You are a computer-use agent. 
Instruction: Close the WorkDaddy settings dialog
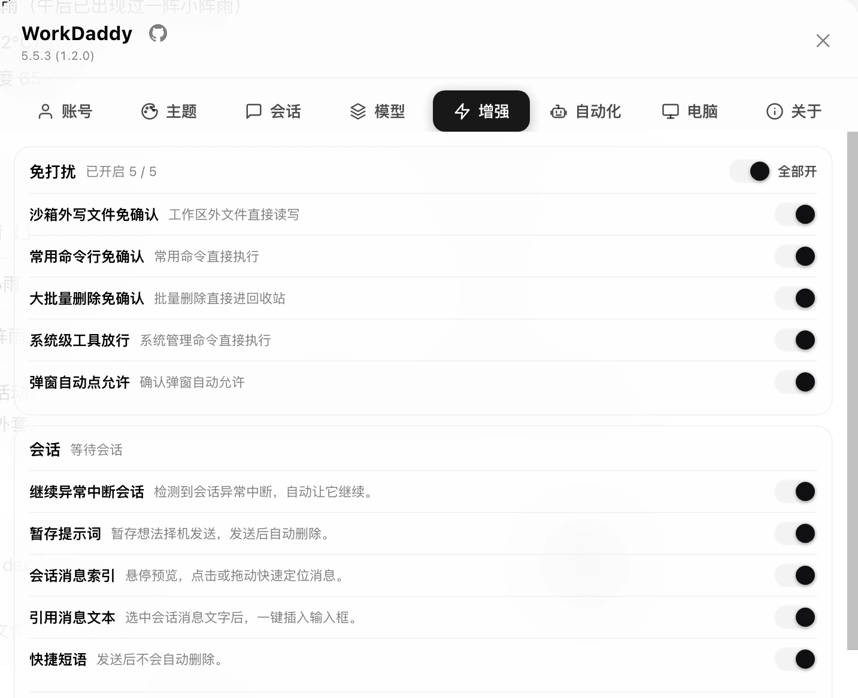823,41
